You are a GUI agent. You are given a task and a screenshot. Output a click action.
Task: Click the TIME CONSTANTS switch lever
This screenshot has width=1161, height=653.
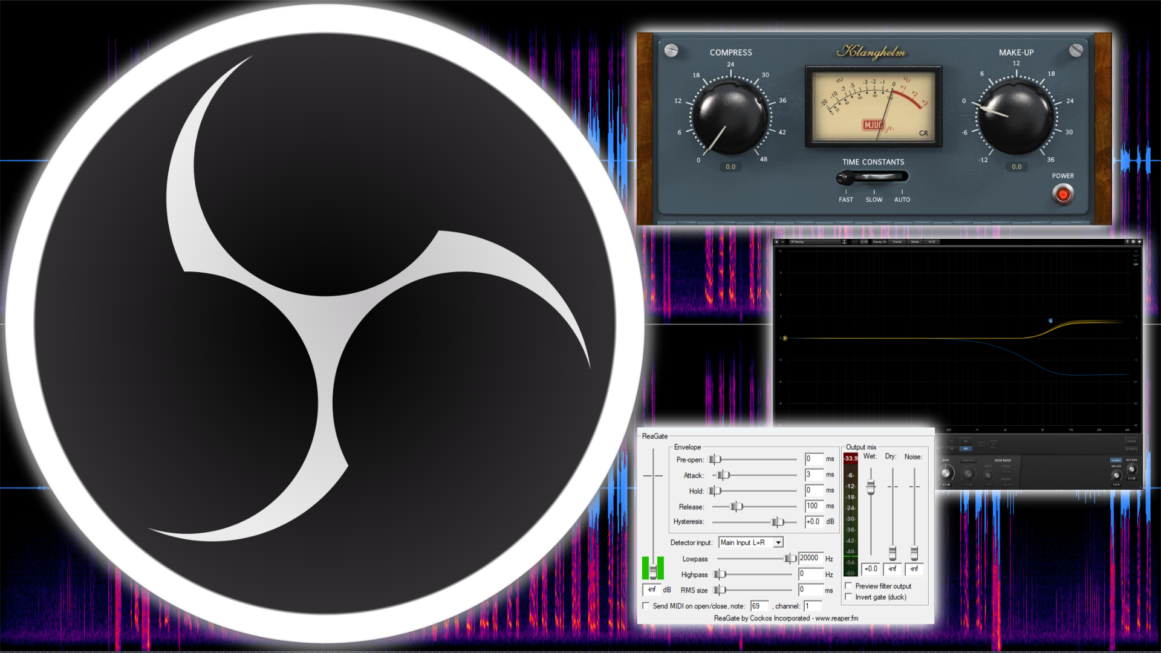point(845,178)
